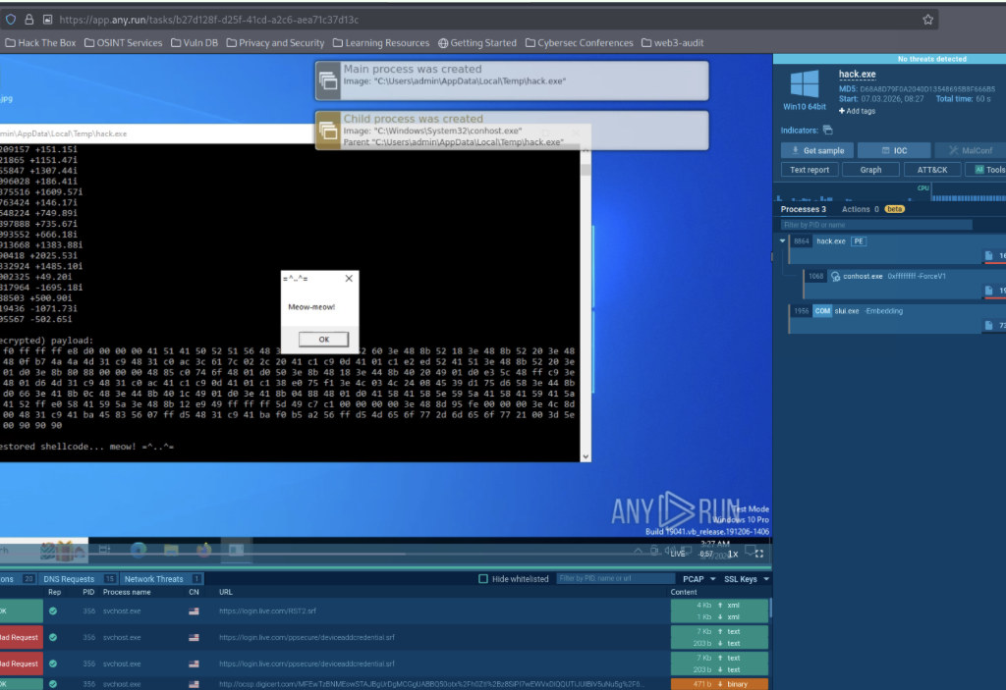Click the browser tracking-protection shield icon
Screen dimensions: 1006x690
tap(10, 20)
